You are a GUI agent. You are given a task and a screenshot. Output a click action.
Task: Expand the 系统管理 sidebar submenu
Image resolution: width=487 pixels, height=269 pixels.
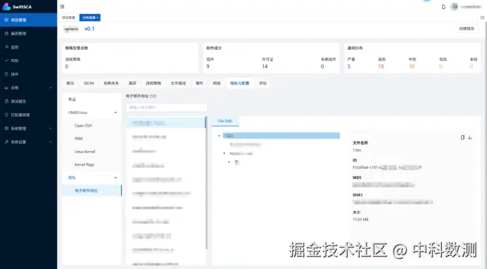pyautogui.click(x=50, y=129)
